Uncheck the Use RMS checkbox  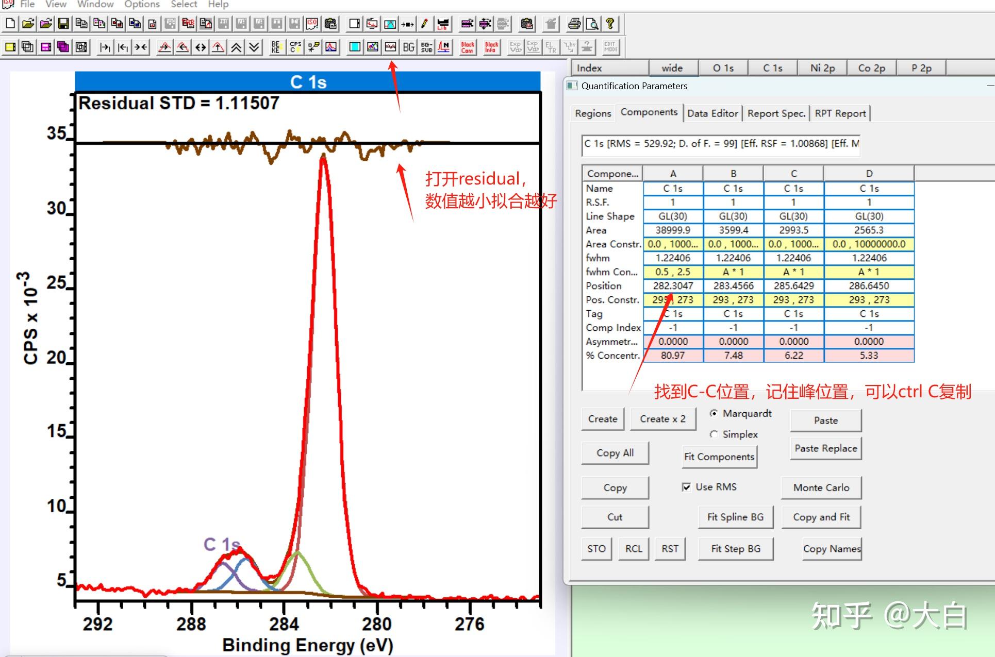pos(687,487)
